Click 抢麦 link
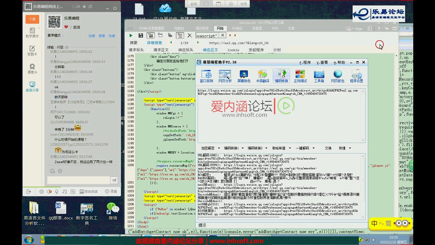The height and width of the screenshot is (245, 435). 112,36
